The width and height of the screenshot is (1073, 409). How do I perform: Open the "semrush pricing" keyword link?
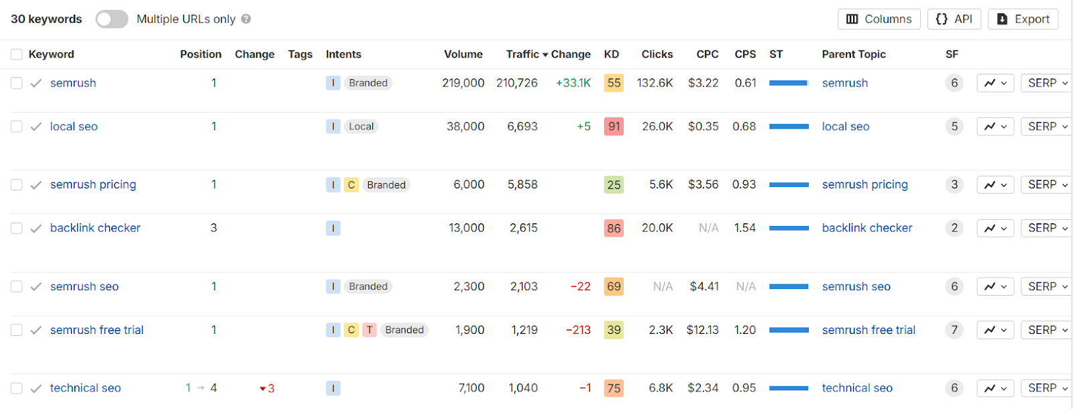(x=93, y=184)
